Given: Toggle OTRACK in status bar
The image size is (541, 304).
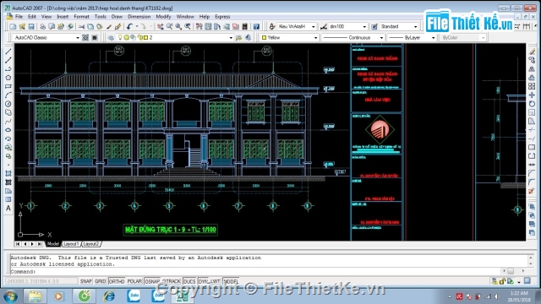Looking at the screenshot, I should [x=171, y=281].
